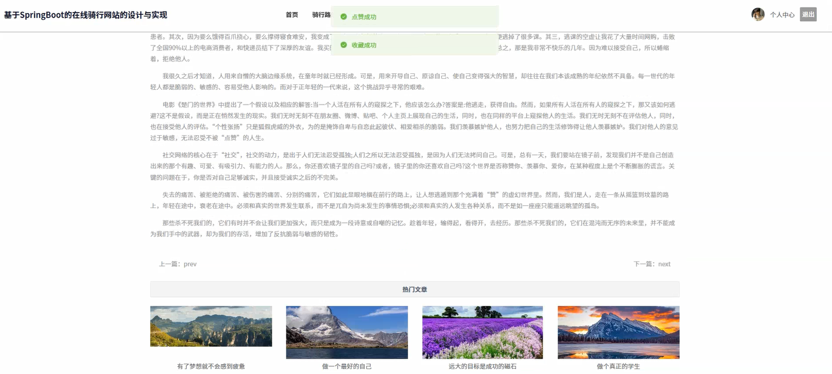832x374 pixels.
Task: Open the partially hidden 骑行路 navigation item
Action: pyautogui.click(x=322, y=15)
